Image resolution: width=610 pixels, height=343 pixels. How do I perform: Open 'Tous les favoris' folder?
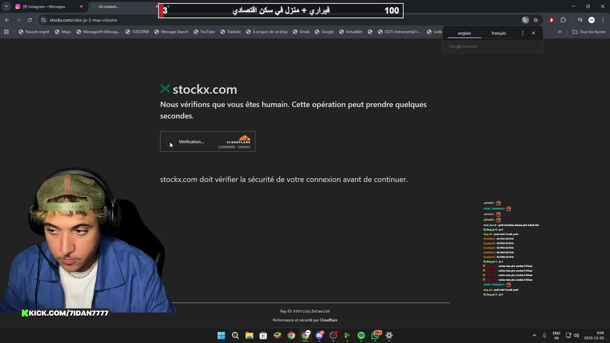click(589, 32)
